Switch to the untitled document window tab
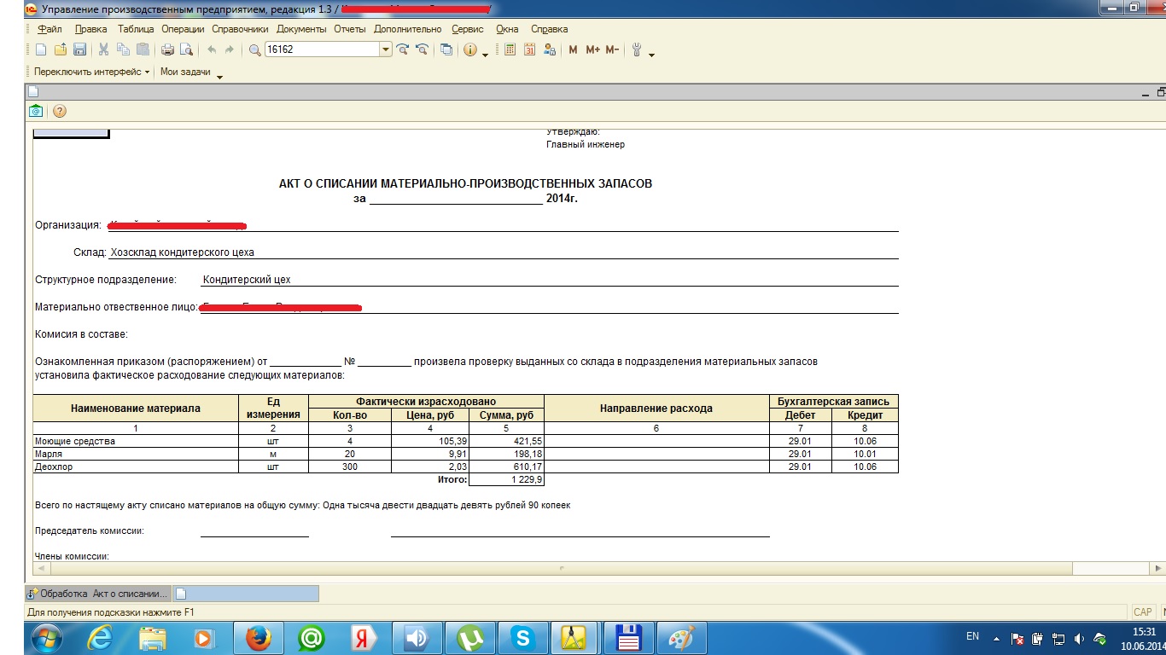 246,594
